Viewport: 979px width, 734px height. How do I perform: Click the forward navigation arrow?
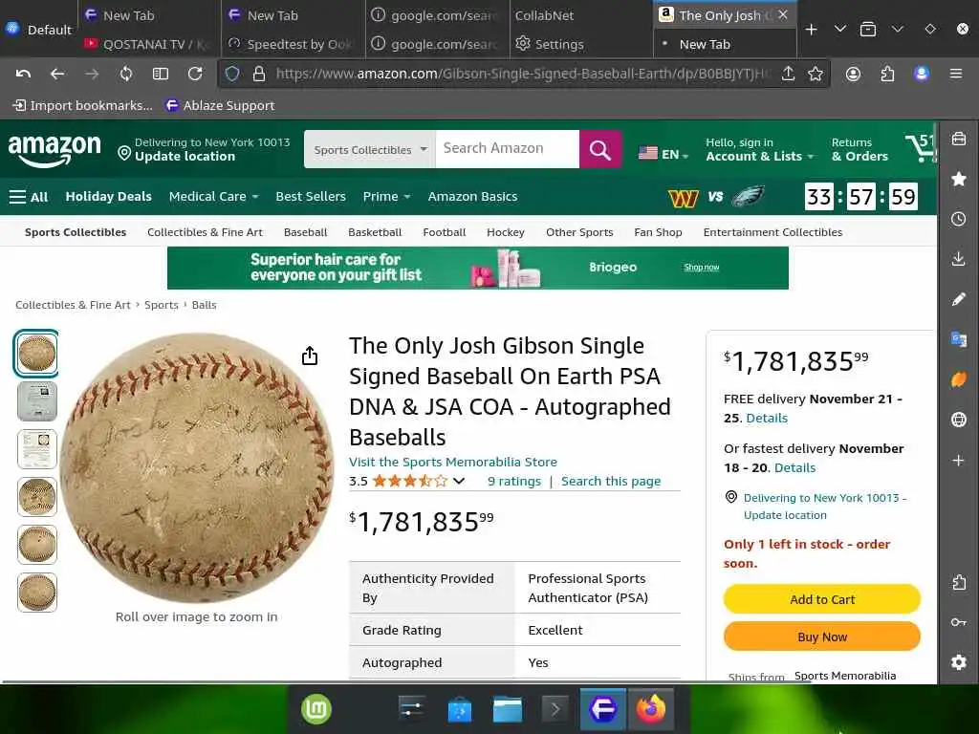coord(92,74)
